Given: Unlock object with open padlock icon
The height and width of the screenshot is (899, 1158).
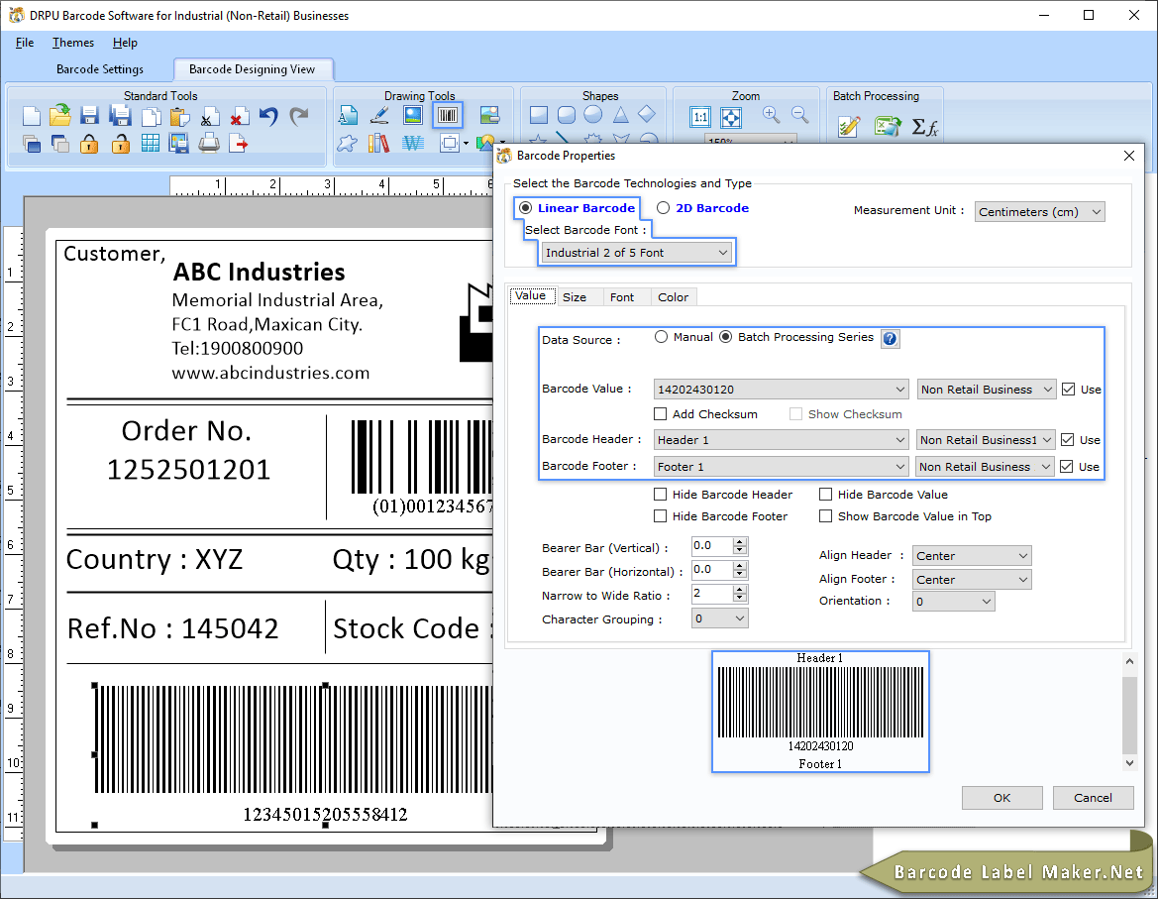Looking at the screenshot, I should point(121,144).
